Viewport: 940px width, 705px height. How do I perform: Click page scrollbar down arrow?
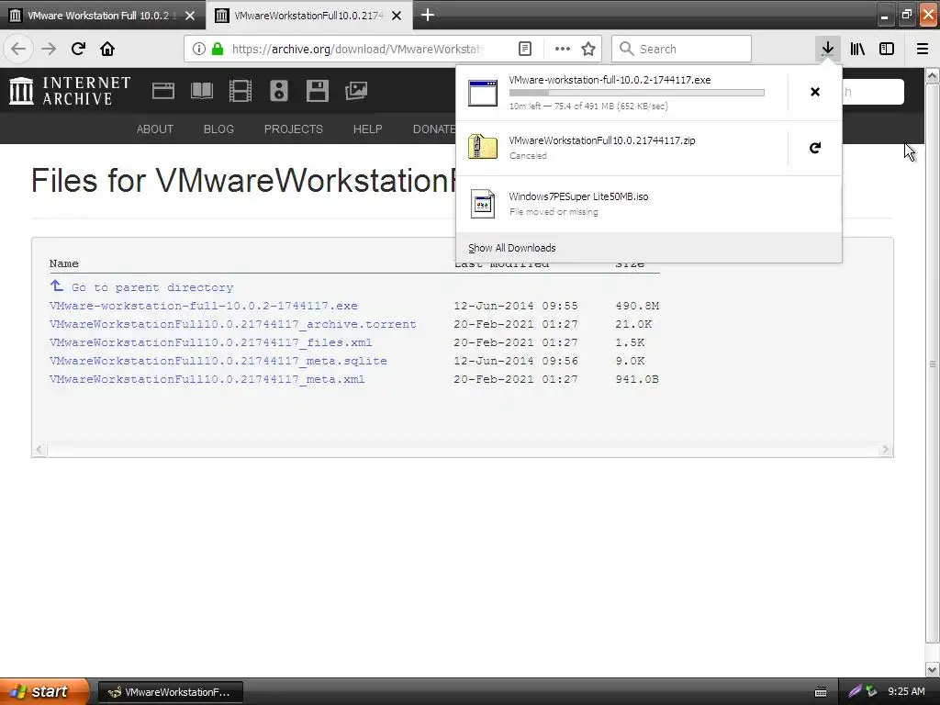933,669
